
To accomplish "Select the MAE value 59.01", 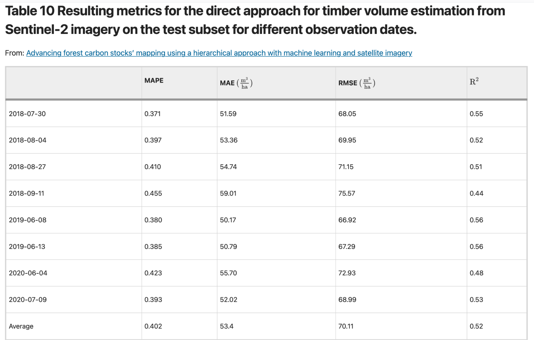I will 228,193.
